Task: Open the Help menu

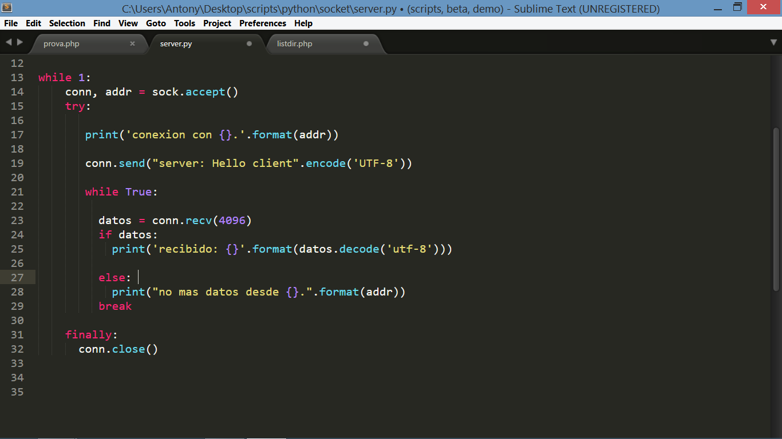Action: pos(303,23)
